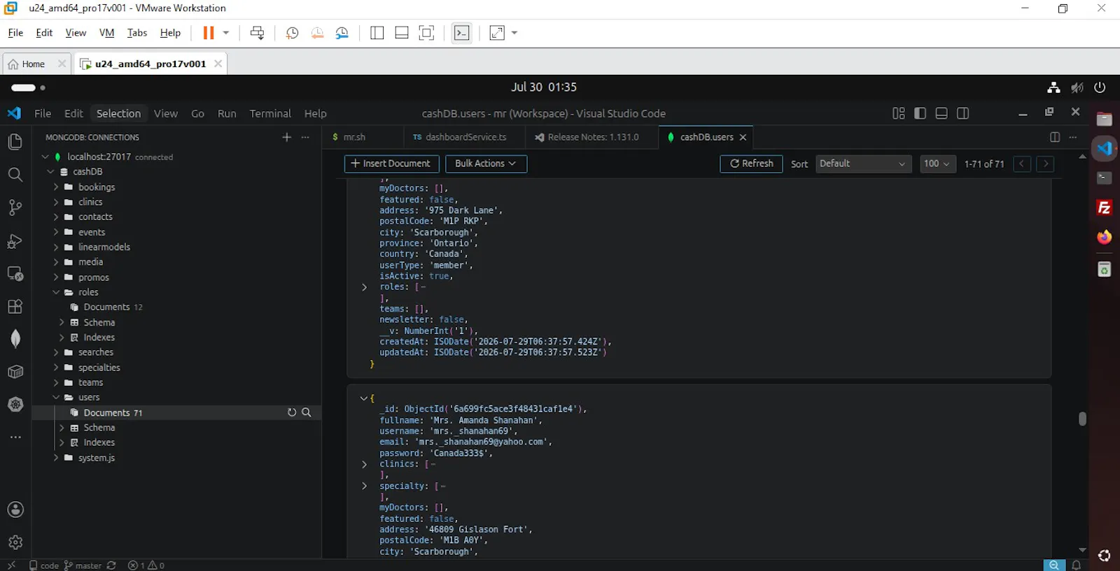This screenshot has height=571, width=1120.
Task: Open the Explorer view in activity bar
Action: click(15, 142)
